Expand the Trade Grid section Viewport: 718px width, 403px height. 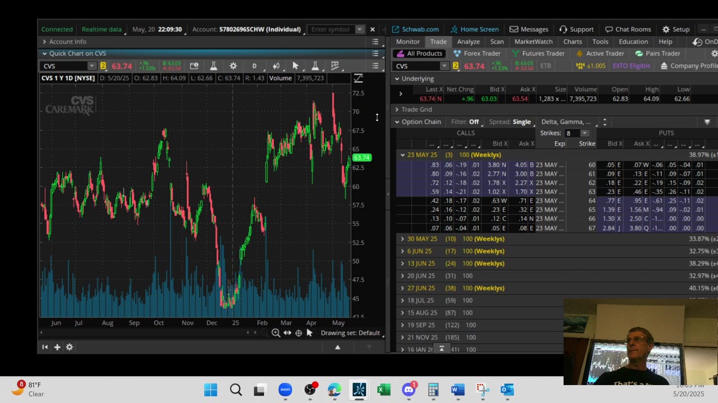pyautogui.click(x=397, y=110)
